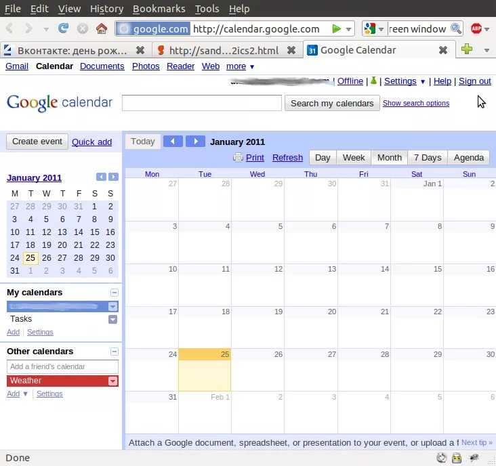Select day 15 in mini calendar
The image size is (496, 466).
(x=95, y=232)
